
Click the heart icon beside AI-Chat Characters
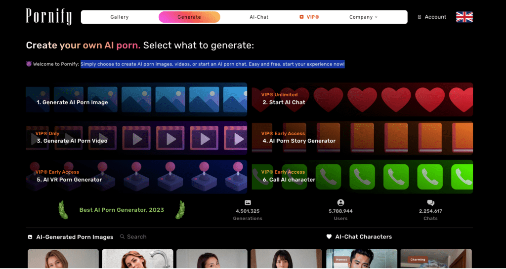tap(329, 237)
